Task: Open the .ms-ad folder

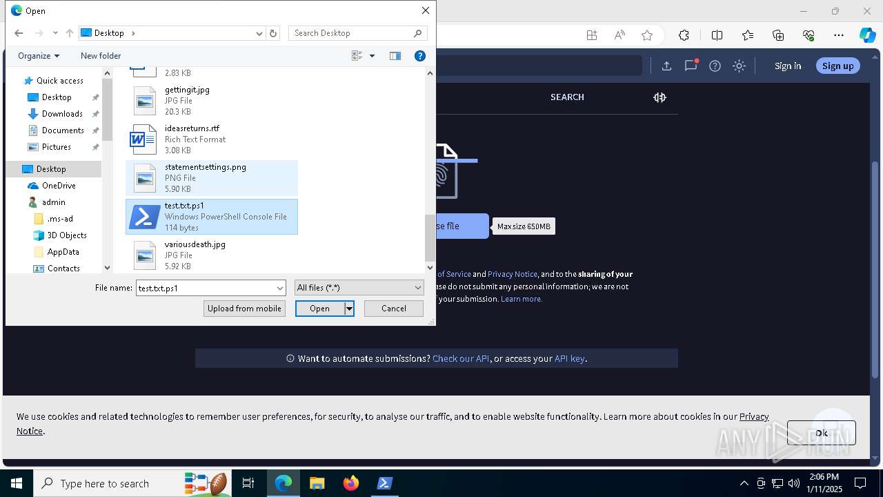Action: [x=59, y=219]
